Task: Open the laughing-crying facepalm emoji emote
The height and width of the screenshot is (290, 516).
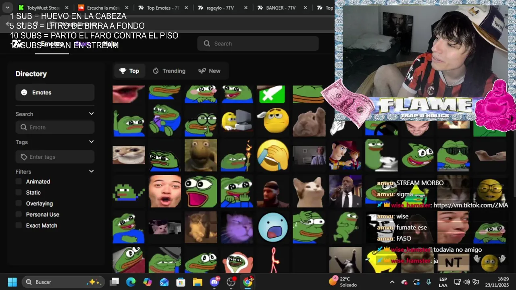Action: pos(273,155)
